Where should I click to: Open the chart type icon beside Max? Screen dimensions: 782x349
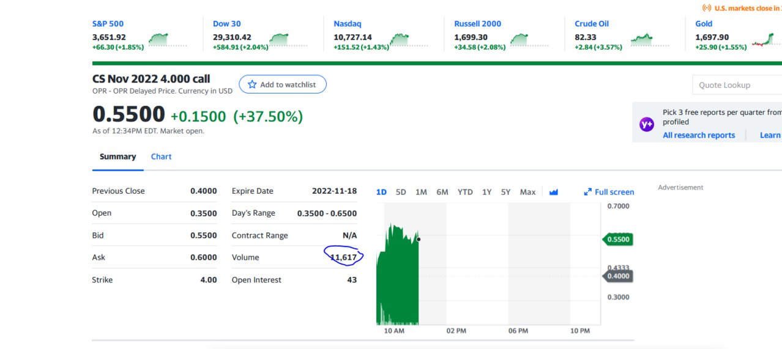554,192
